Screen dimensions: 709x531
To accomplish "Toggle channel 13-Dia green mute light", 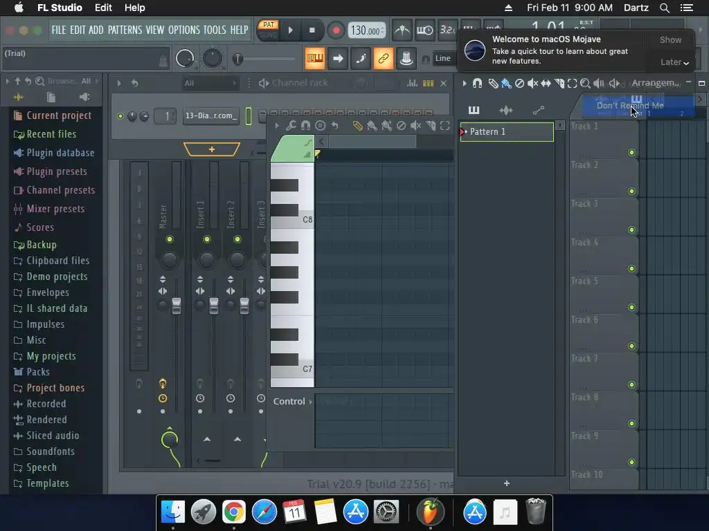I will click(x=120, y=116).
